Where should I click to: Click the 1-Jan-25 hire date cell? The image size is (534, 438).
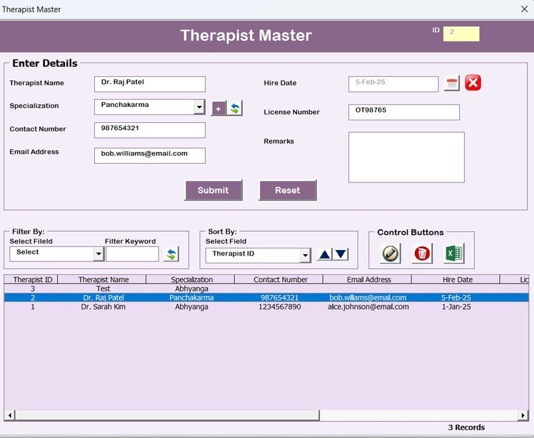(456, 307)
